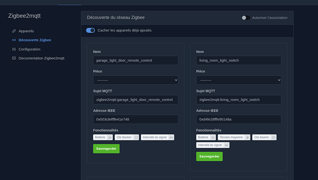318x180 pixels.
Task: Click Adresse IEEE field 0x003c84fffe41e748
Action: point(135,119)
